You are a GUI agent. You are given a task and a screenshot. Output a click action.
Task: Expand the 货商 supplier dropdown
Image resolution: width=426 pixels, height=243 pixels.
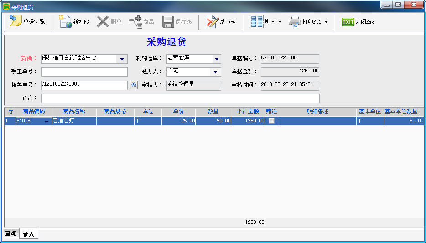point(122,59)
